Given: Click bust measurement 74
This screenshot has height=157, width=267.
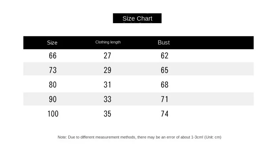Looking at the screenshot, I should [164, 114].
